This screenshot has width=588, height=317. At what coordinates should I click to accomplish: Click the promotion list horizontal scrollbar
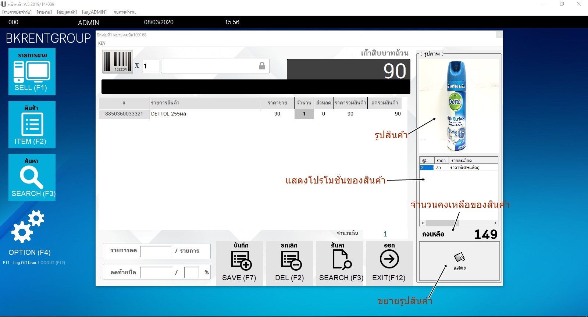[459, 223]
